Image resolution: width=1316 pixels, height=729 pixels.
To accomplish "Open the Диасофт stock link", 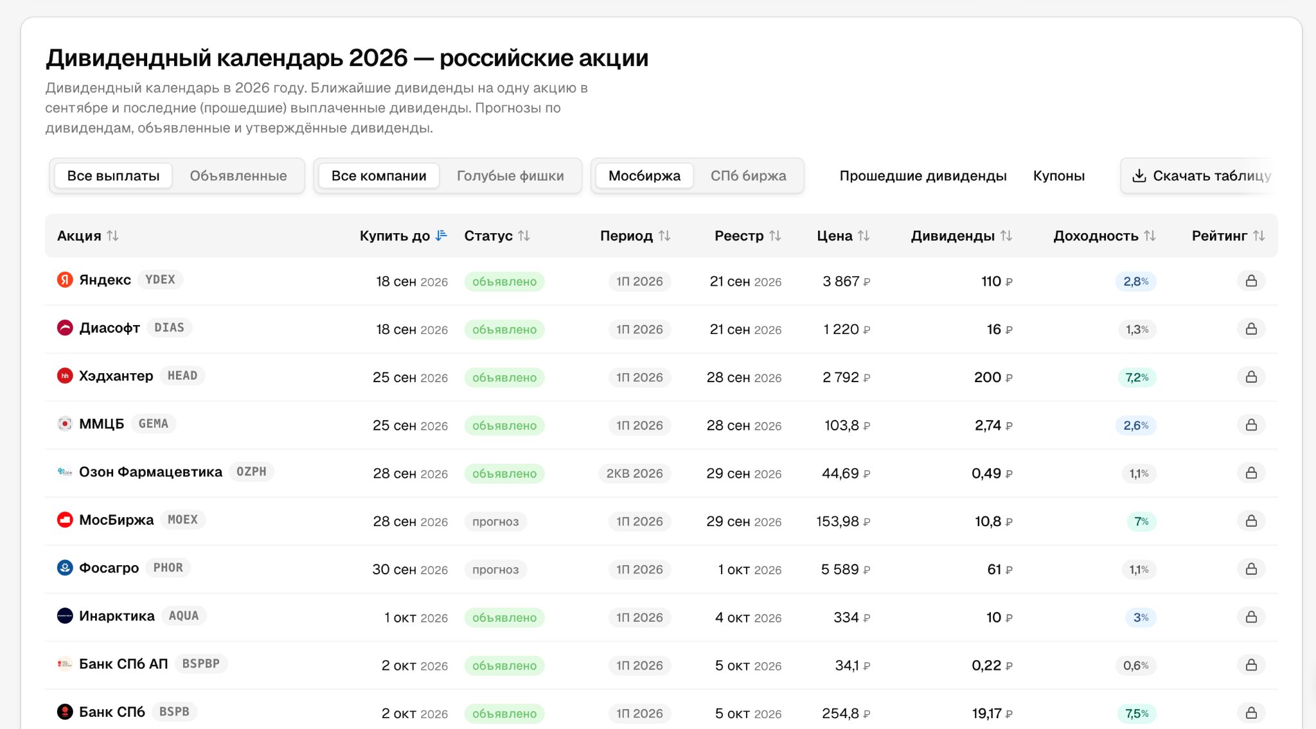I will 109,328.
